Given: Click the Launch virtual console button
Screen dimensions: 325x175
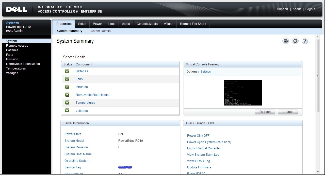Looking at the screenshot, I should (288, 112).
